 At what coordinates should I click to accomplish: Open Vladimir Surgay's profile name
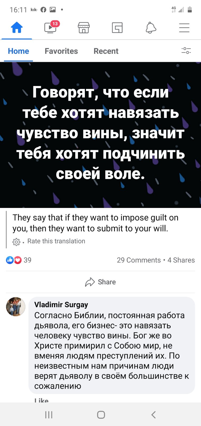click(61, 305)
